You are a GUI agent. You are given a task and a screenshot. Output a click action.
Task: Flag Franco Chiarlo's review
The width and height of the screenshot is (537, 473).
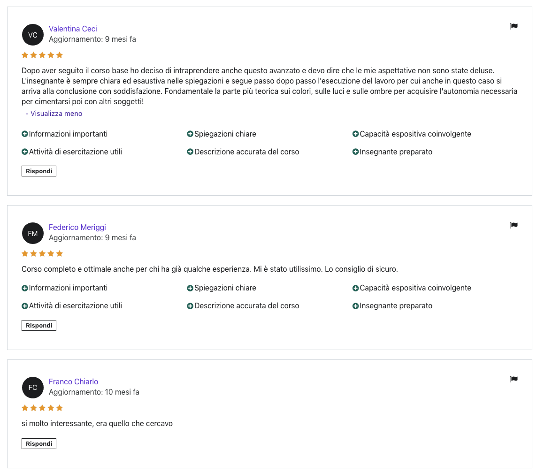coord(514,379)
